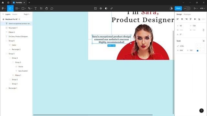This screenshot has height=116, width=207.
Task: Open the main menu dropdown arrow
Action: tap(5, 8)
